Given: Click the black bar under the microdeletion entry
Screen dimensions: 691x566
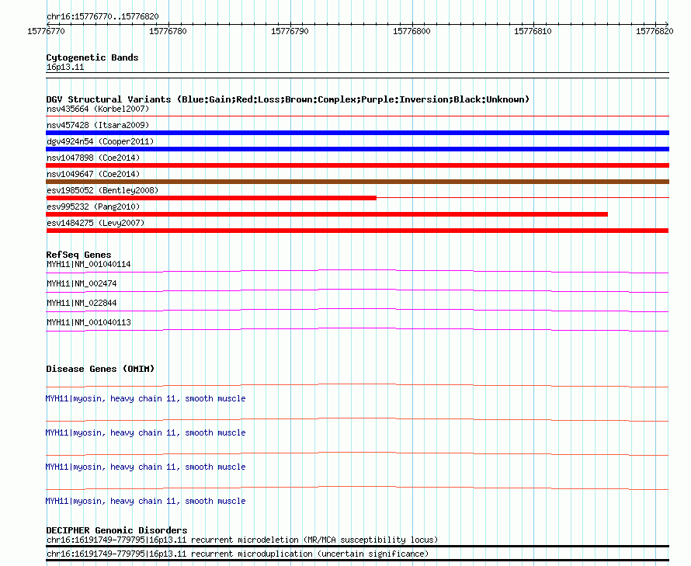Looking at the screenshot, I should tap(357, 547).
